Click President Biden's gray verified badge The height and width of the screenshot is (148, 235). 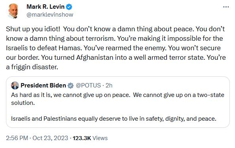(70, 85)
